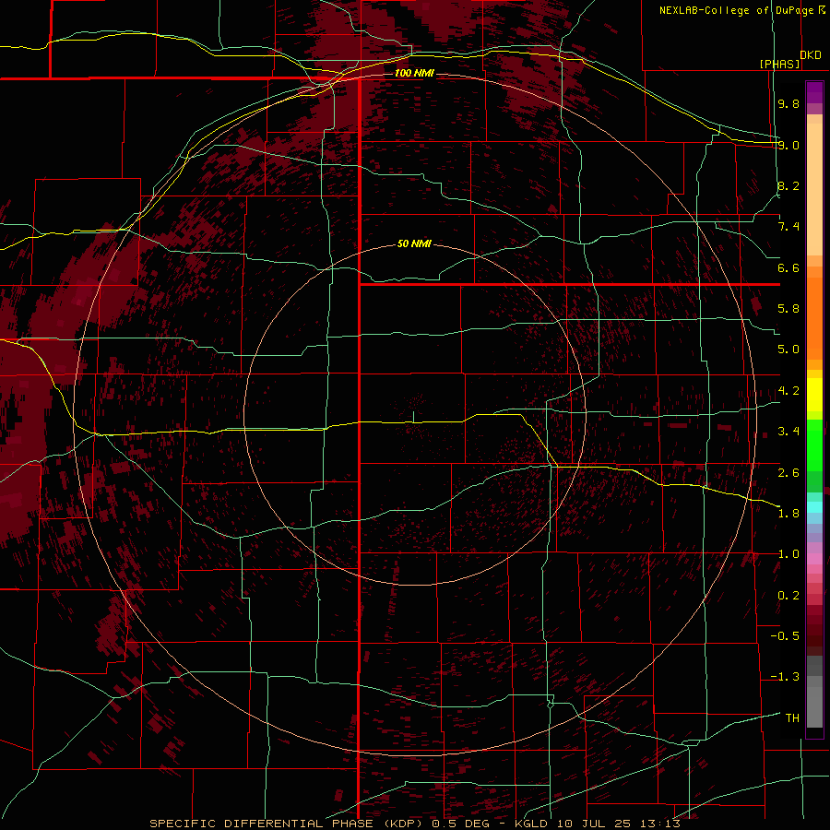Click the -1.3 scale value
The image size is (830, 830).
[785, 677]
